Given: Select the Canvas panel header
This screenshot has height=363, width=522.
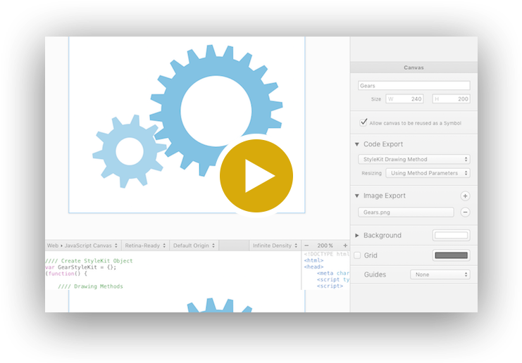Looking at the screenshot, I should click(414, 68).
